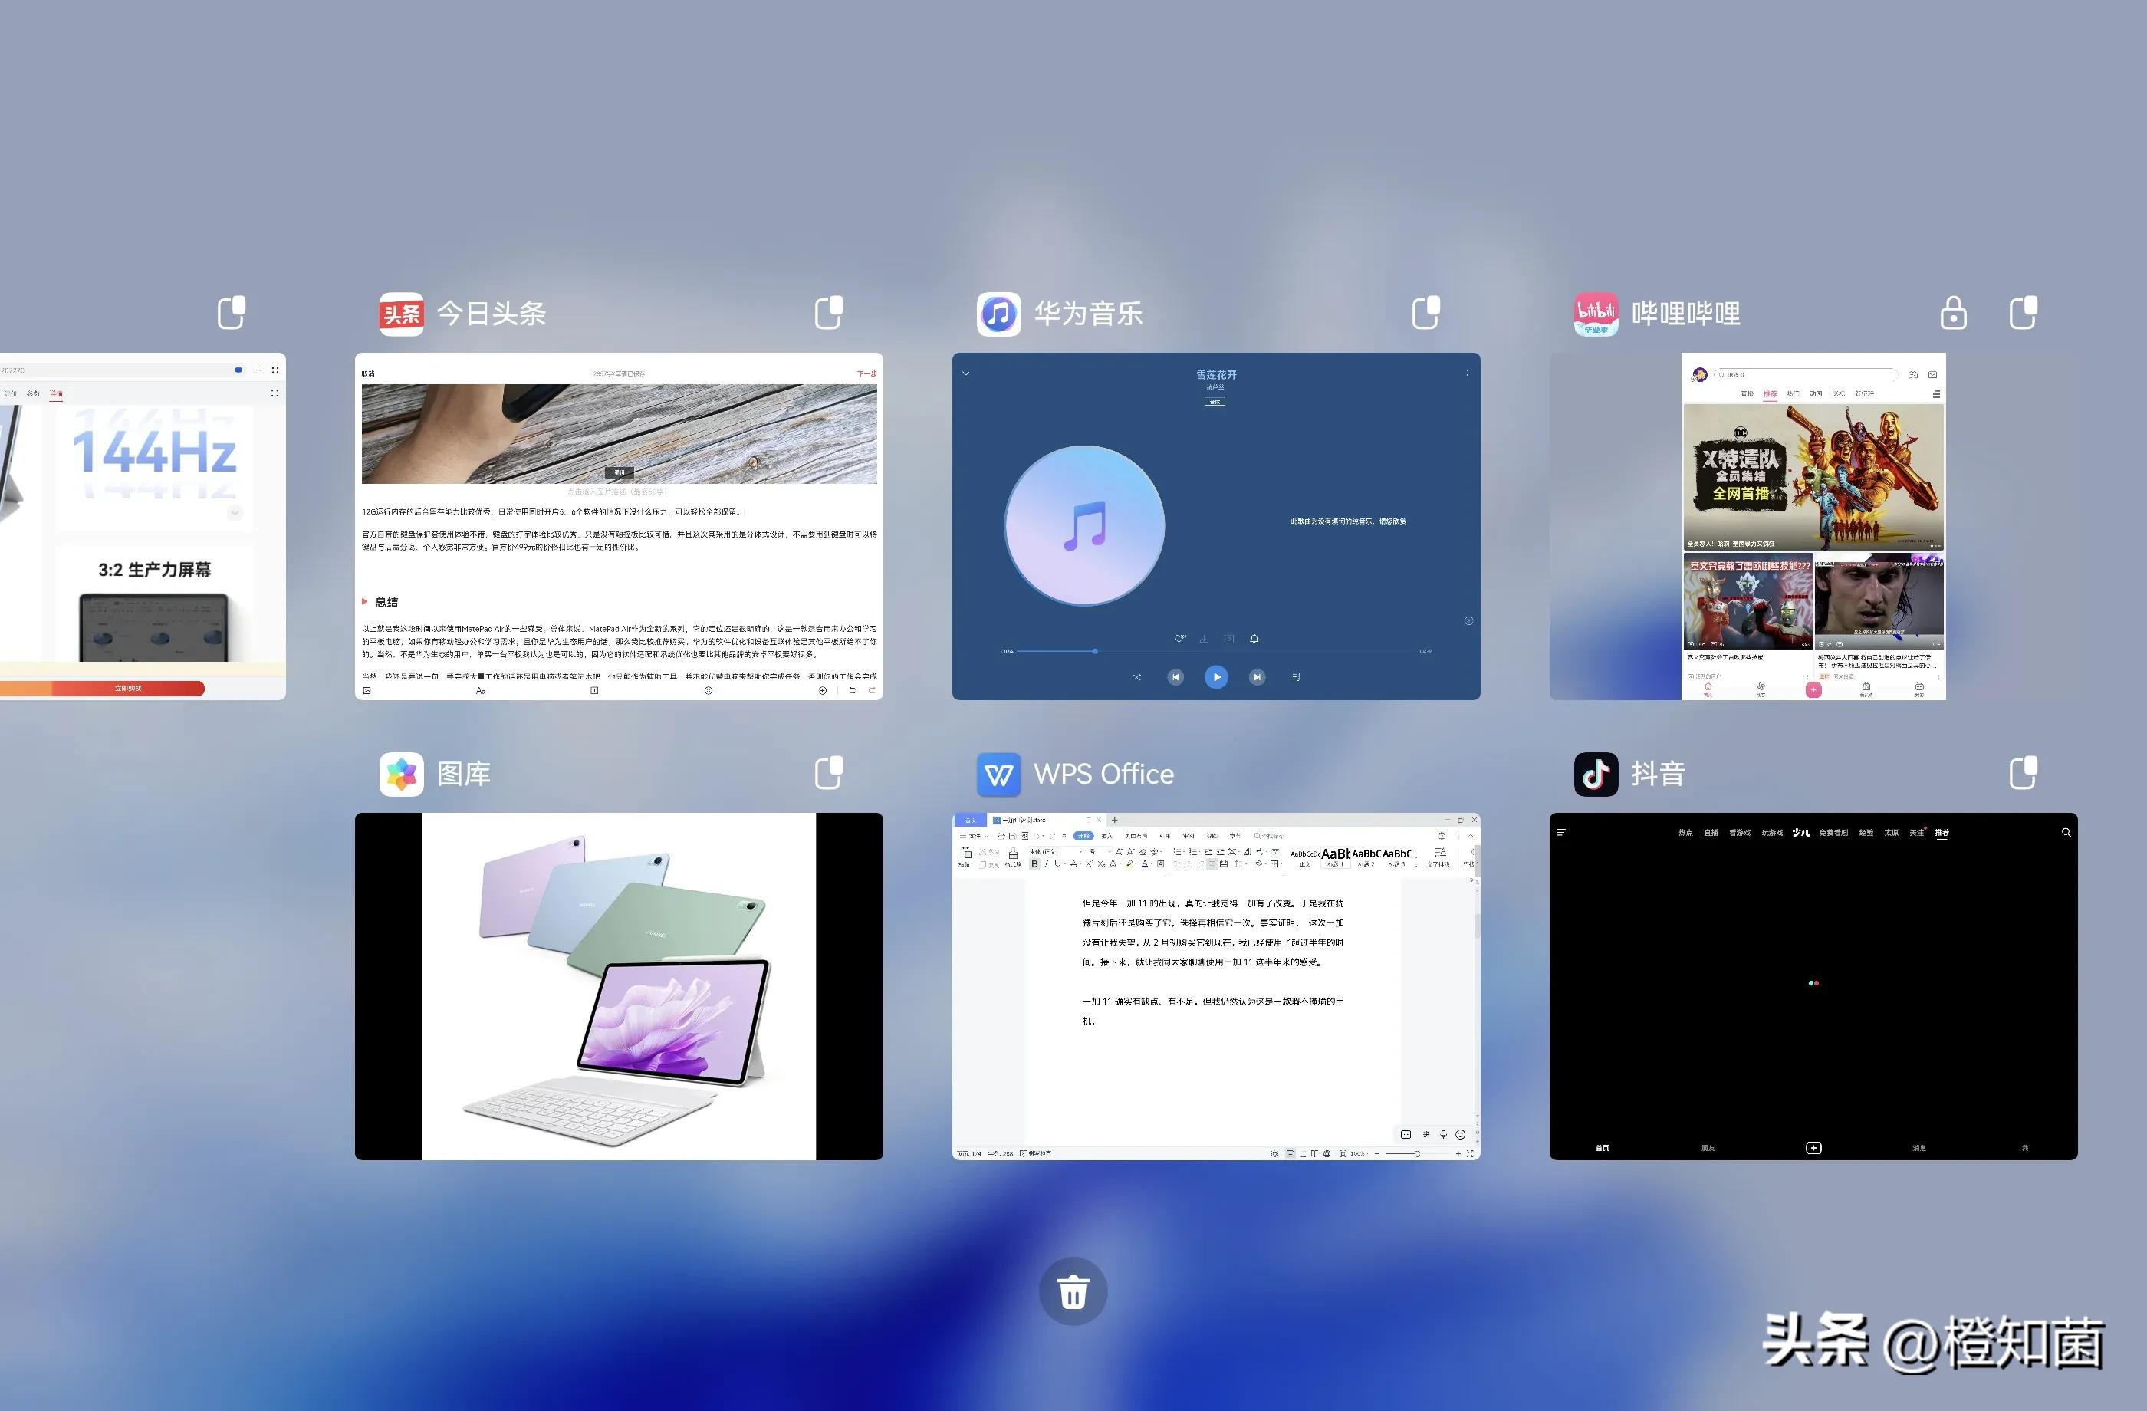Click the red 立即购买 button
The image size is (2147, 1411).
(x=127, y=689)
